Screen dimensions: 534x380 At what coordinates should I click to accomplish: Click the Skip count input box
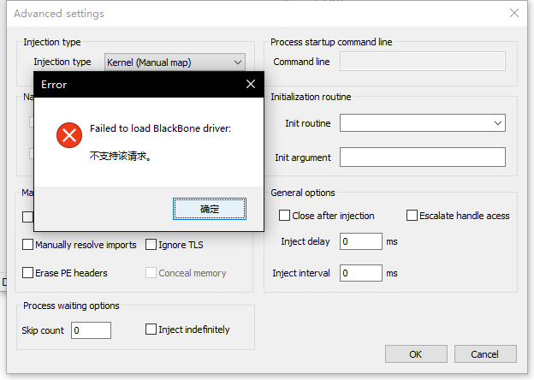click(91, 330)
